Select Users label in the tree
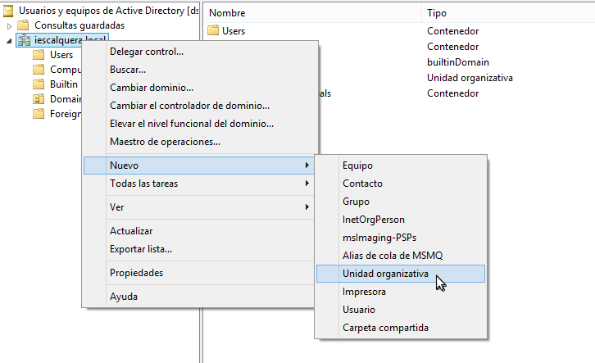 (x=61, y=55)
